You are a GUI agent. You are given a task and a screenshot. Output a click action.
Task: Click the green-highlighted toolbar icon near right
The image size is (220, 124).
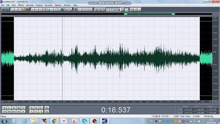pos(122,10)
